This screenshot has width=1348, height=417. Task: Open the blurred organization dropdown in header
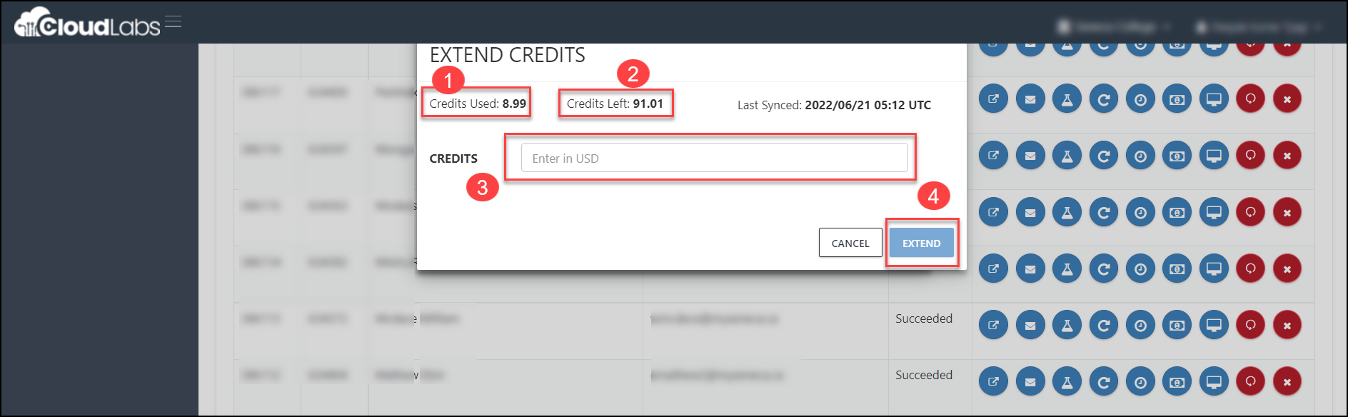[1114, 26]
